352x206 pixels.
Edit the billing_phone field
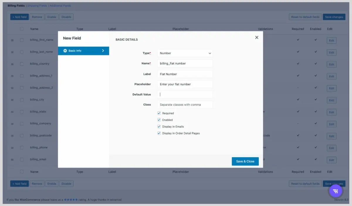331,148
